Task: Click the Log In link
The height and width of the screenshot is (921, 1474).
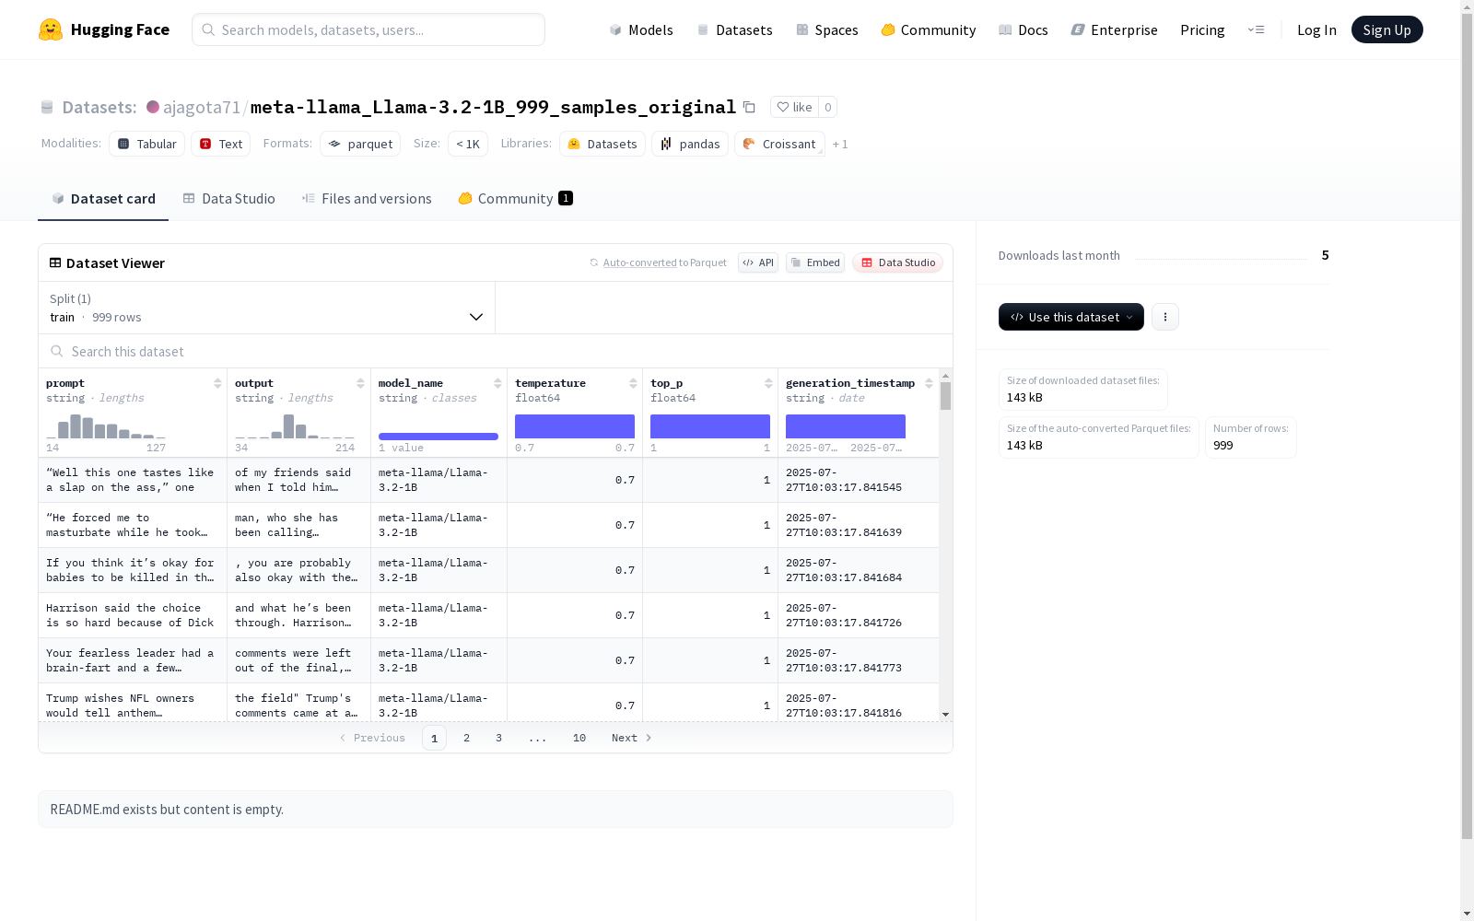Action: tap(1316, 29)
